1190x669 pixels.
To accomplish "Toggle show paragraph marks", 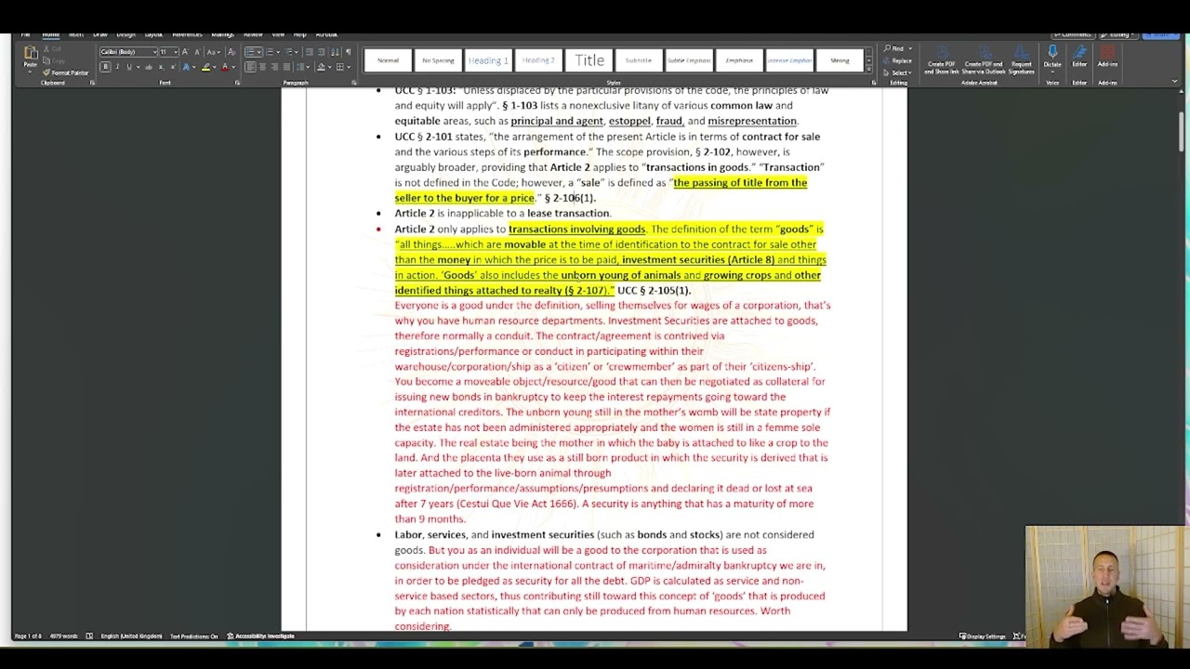I will point(349,52).
